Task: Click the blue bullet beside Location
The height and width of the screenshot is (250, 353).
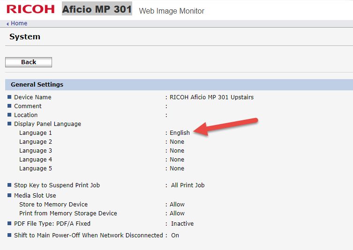Action: pyautogui.click(x=9, y=115)
